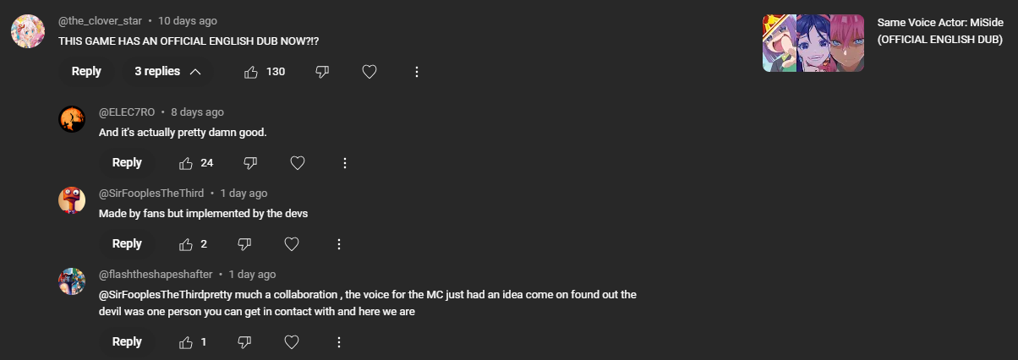Open MiSide Same Voice Actor video thumbnail

tap(813, 42)
